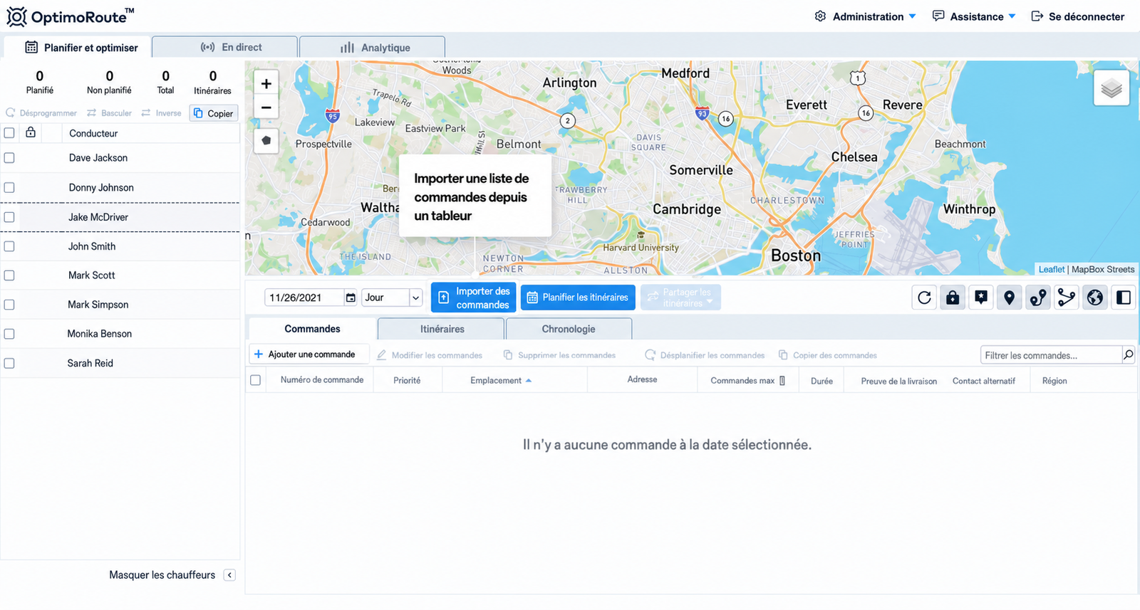The width and height of the screenshot is (1140, 610).
Task: Click the column settings icon beside Commandes max
Action: [782, 380]
